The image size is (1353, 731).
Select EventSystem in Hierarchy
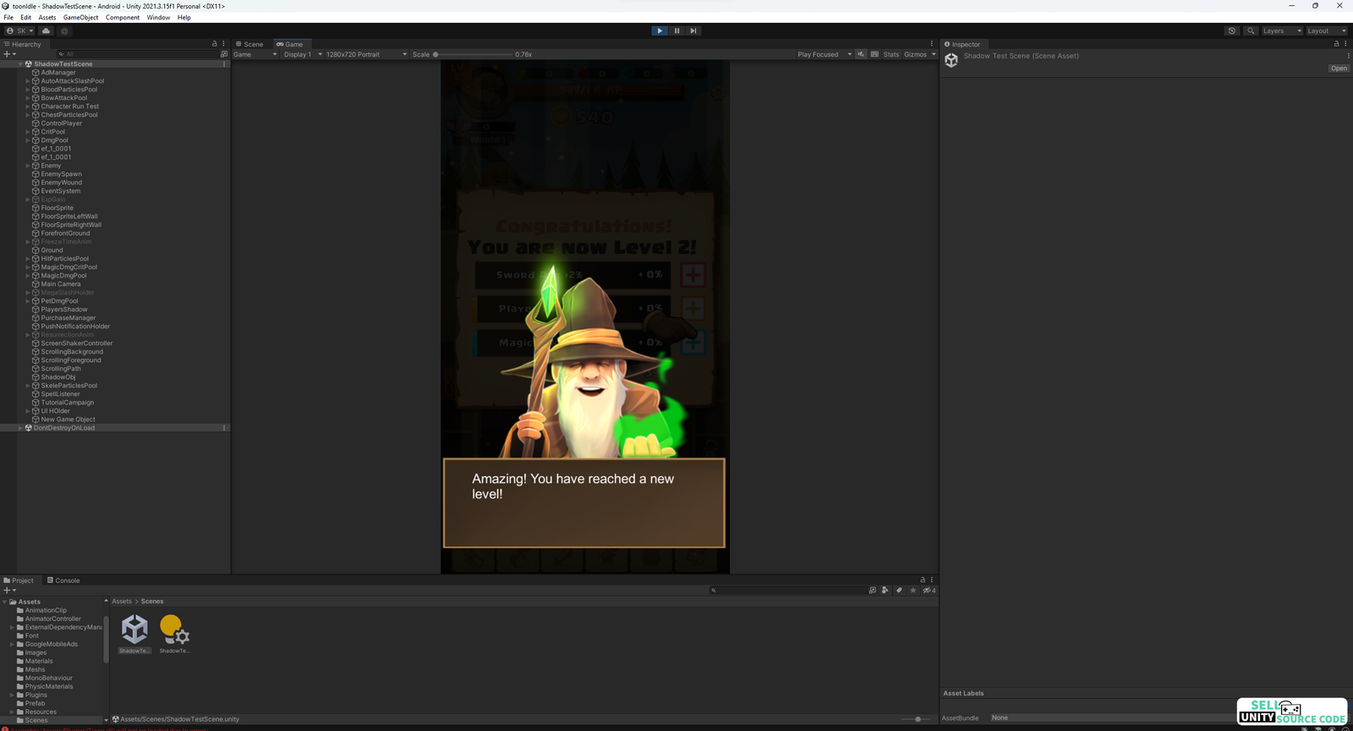click(61, 191)
